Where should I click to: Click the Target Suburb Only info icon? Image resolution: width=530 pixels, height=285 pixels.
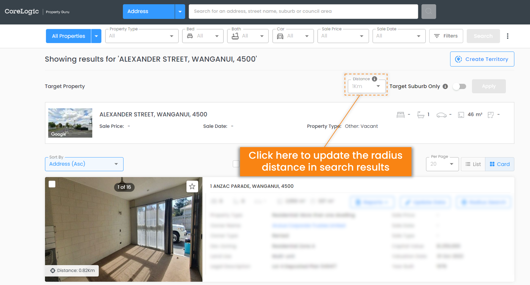[x=445, y=86]
